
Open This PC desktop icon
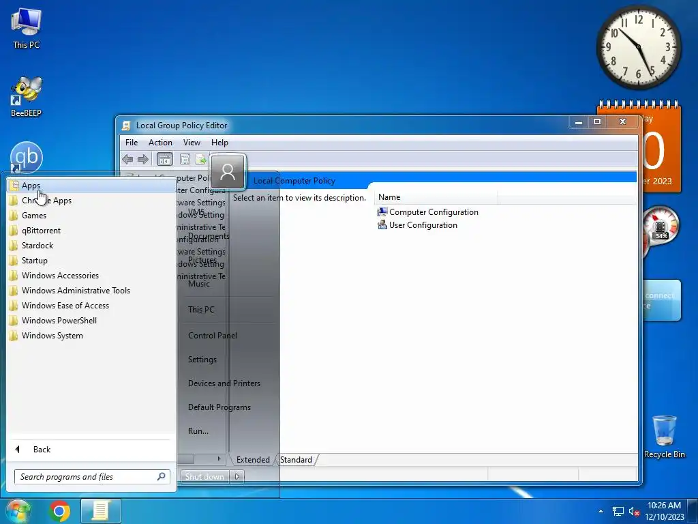pos(26,28)
